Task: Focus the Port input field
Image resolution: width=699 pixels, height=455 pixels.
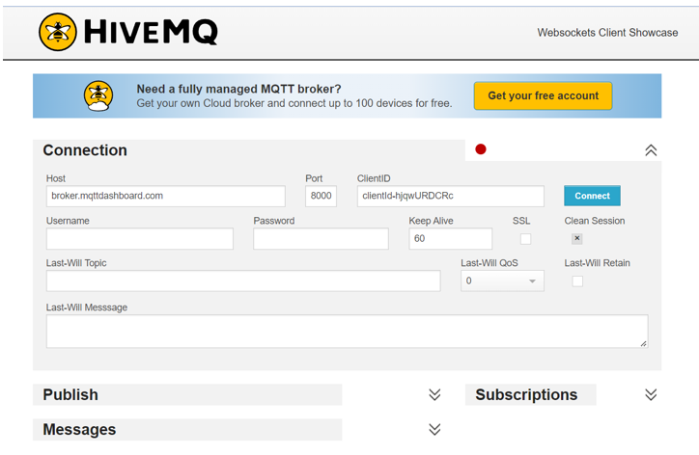Action: [321, 196]
